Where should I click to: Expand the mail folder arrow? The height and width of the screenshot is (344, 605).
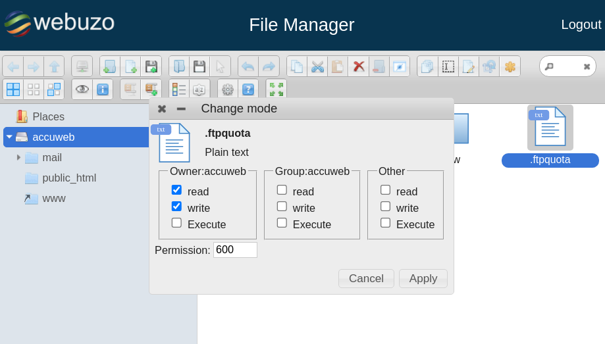coord(18,157)
